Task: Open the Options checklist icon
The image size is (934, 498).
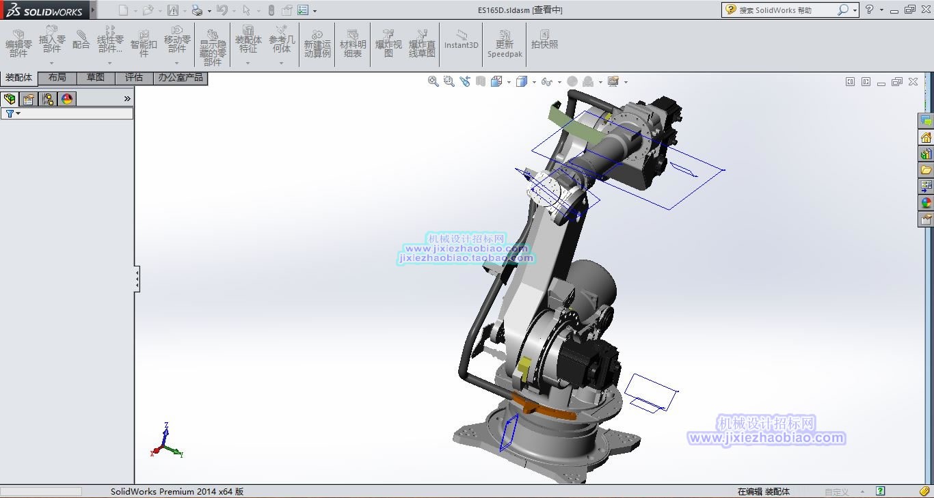Action: click(x=303, y=10)
